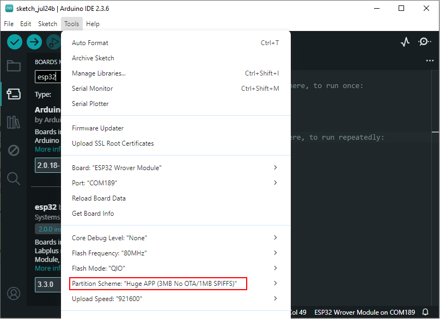Click the esp32 boards search field
440x319 pixels.
coord(48,77)
